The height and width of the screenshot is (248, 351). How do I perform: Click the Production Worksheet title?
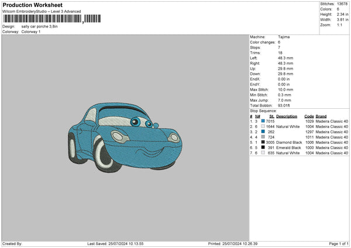[x=32, y=5]
